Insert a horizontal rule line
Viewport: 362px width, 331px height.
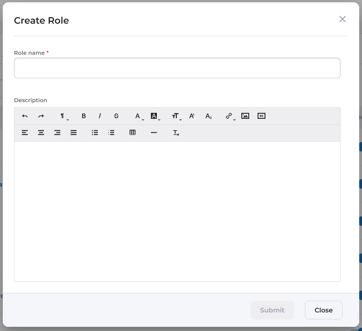click(154, 133)
